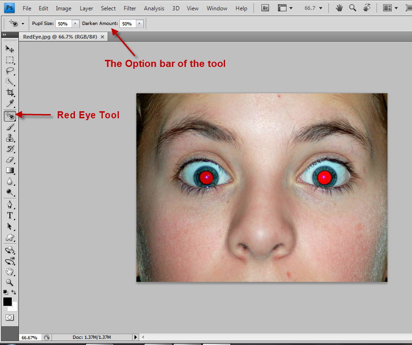Screen dimensions: 412x345
Task: Pick the Zoom tool
Action: point(10,282)
